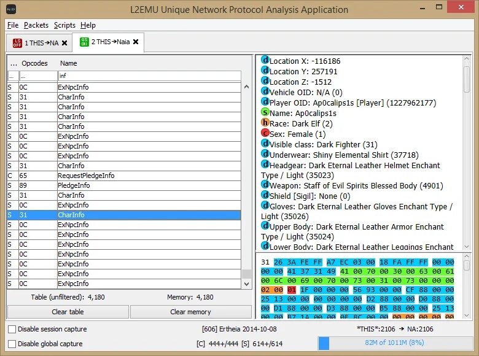Click the d icon beside Player OID
479x356 pixels.
tap(265, 102)
